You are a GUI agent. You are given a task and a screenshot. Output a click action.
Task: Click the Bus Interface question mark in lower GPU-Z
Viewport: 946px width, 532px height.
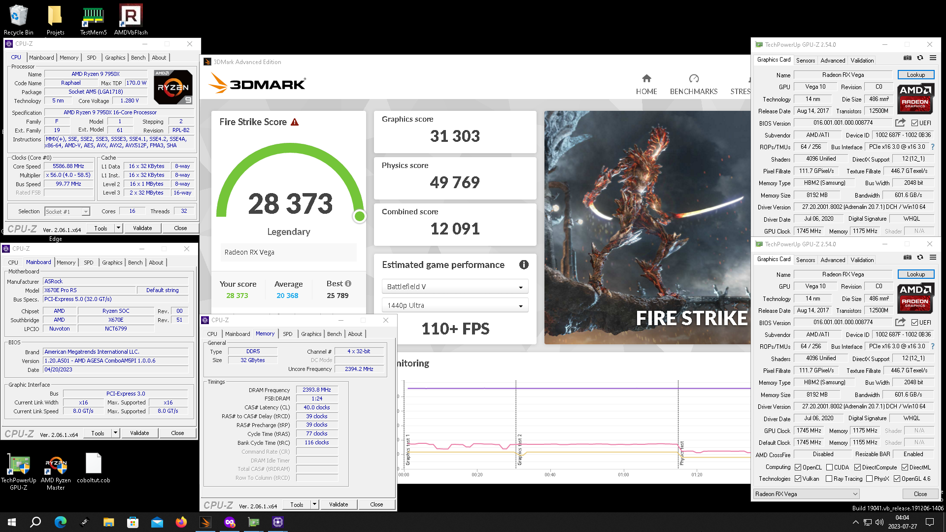[933, 346]
